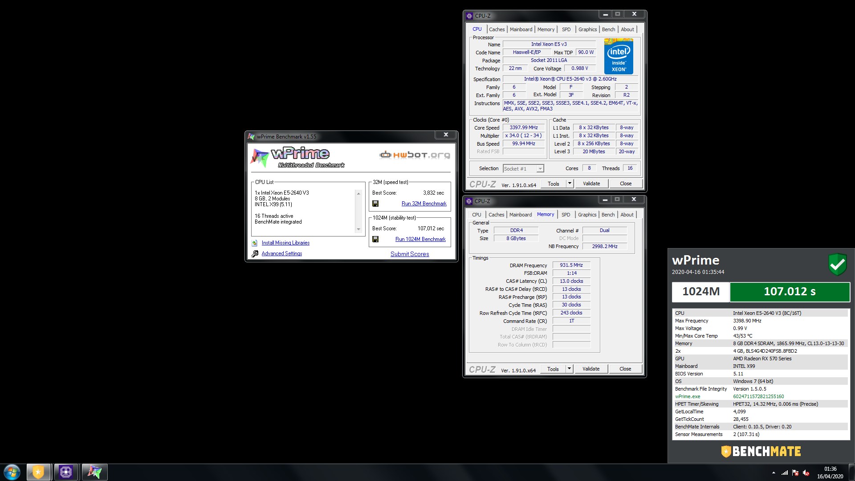Open Install Missing Libraries link
855x481 pixels.
285,243
